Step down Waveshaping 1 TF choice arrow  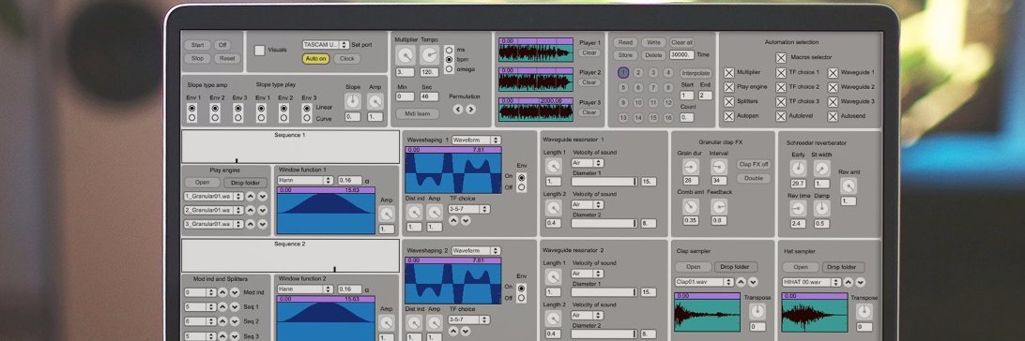coord(466,221)
